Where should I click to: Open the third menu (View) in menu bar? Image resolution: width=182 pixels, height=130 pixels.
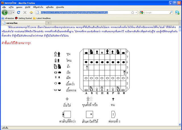click(x=19, y=7)
